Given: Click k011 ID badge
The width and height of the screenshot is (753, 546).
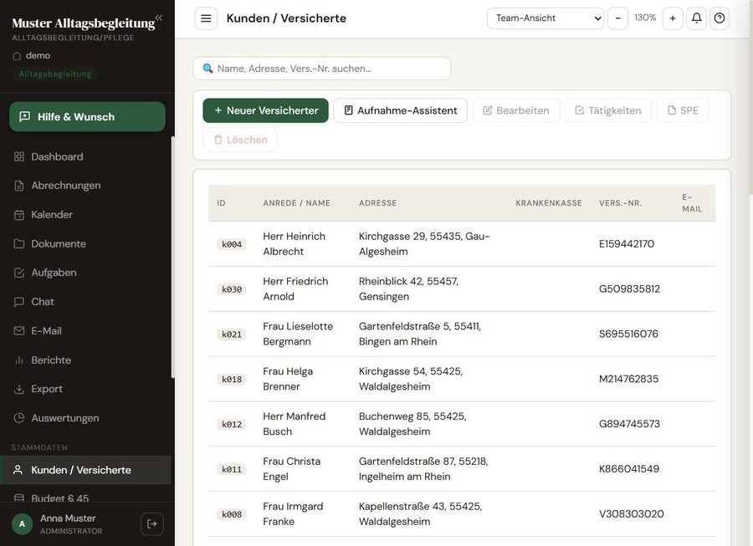Looking at the screenshot, I should tap(232, 470).
